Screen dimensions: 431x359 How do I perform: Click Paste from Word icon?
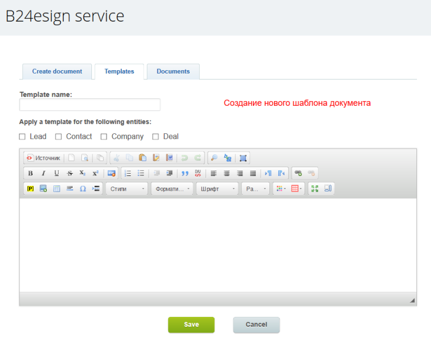(x=169, y=158)
